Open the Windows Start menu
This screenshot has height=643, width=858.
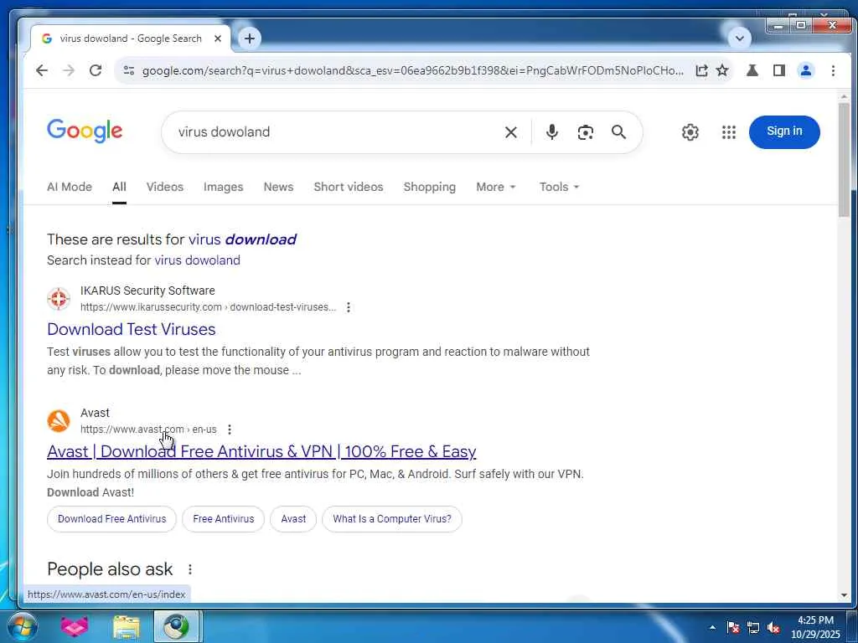pos(22,626)
